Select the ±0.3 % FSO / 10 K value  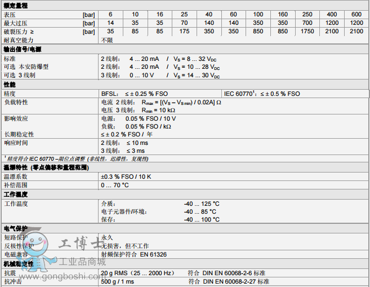(126, 176)
